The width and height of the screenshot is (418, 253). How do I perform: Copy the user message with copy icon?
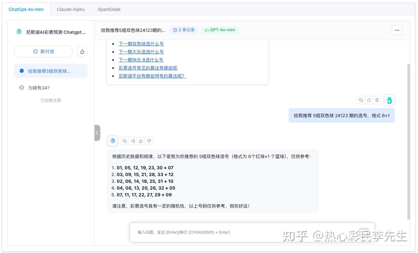point(361,100)
